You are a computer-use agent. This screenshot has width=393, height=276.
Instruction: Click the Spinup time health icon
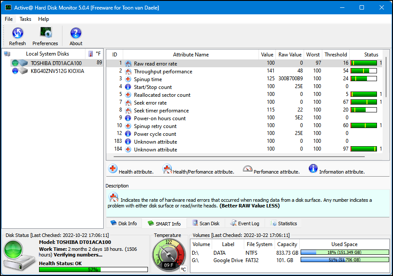128,79
